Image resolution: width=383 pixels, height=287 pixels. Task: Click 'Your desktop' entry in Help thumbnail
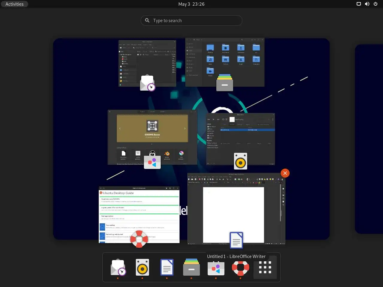pos(139,227)
